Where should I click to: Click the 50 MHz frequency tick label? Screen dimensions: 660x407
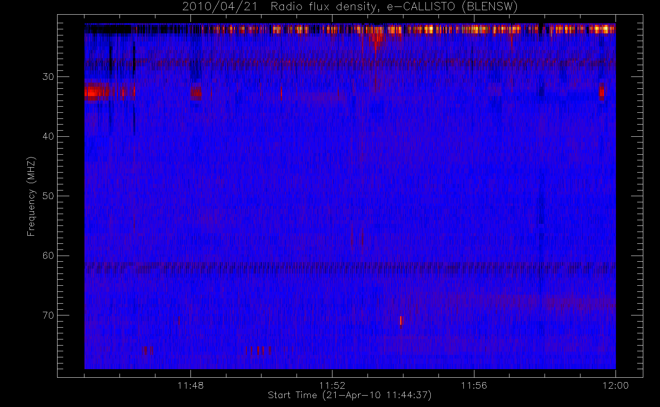[48, 196]
